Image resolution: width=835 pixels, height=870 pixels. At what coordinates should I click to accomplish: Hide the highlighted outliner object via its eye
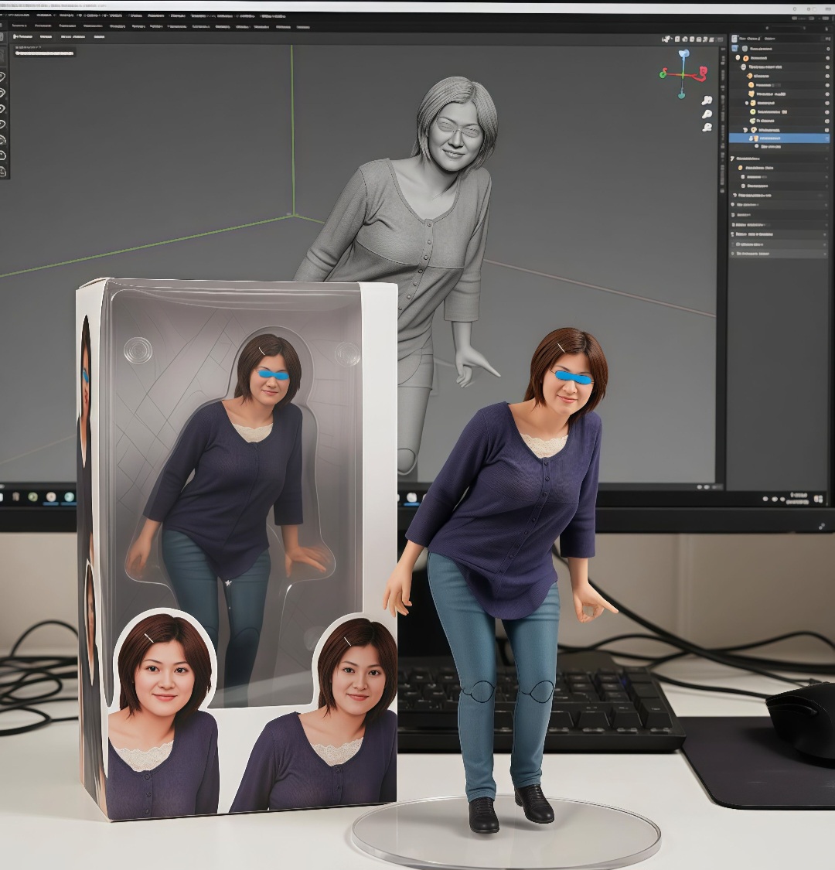click(826, 138)
